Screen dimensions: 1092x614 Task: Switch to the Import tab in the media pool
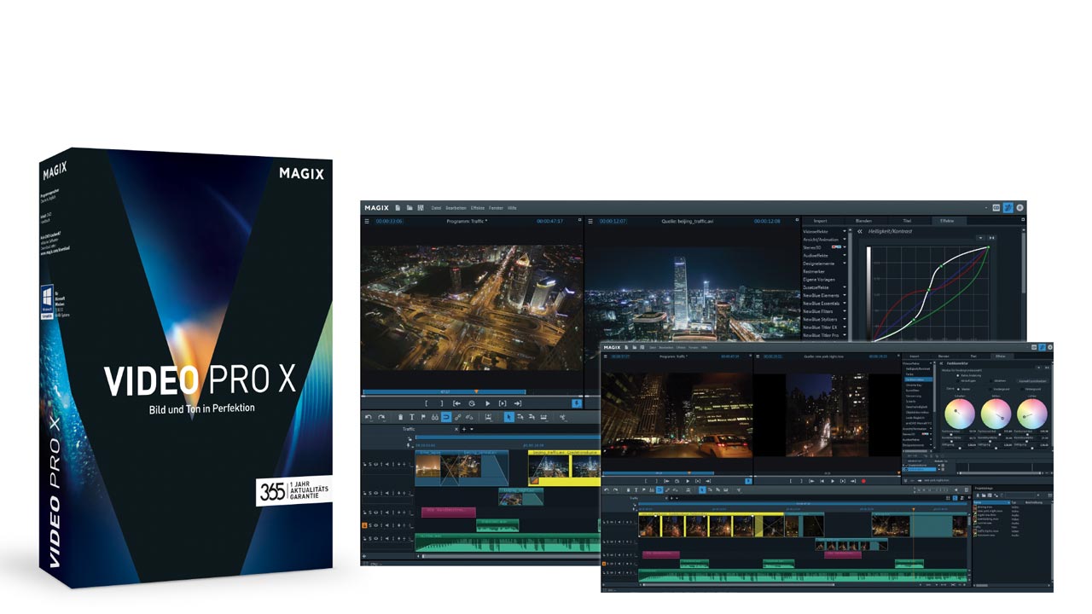coord(820,221)
